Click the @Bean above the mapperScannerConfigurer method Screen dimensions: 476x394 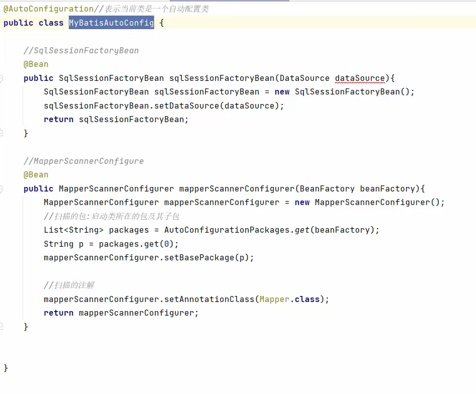pyautogui.click(x=36, y=175)
